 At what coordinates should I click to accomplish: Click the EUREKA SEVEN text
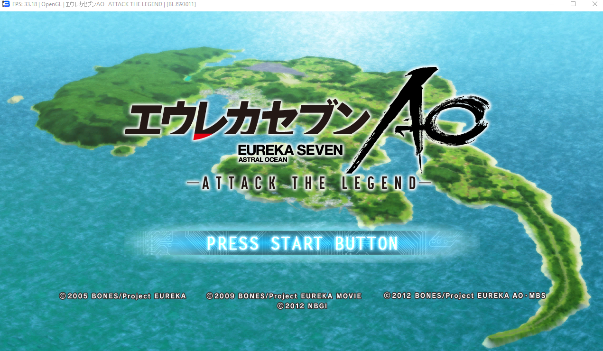pyautogui.click(x=290, y=150)
